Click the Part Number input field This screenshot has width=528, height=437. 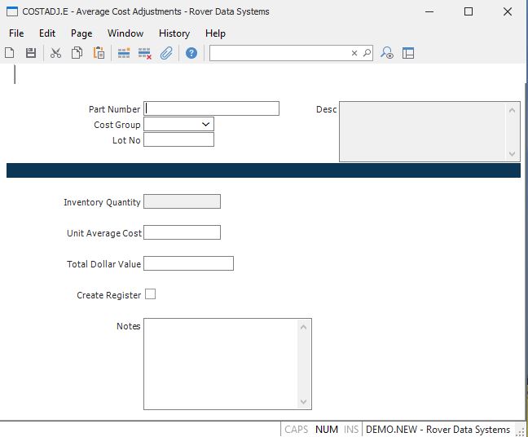coord(211,108)
